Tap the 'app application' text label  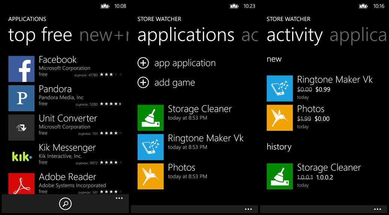(185, 63)
